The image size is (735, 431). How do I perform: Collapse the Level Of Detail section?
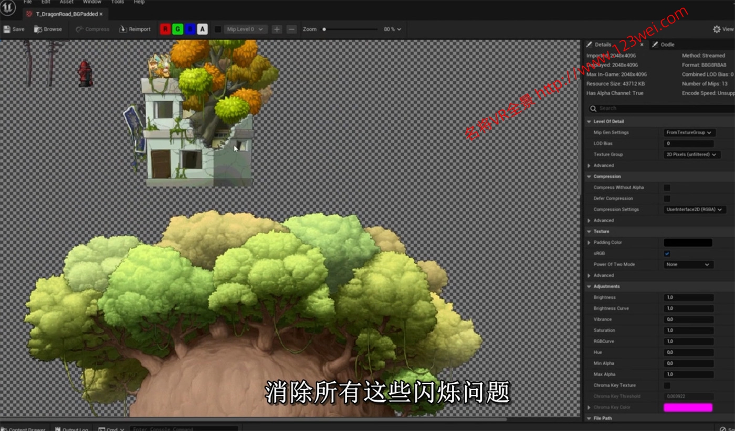click(x=589, y=122)
